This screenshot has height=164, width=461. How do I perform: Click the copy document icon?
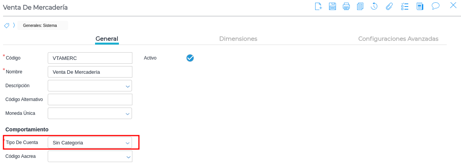click(360, 6)
